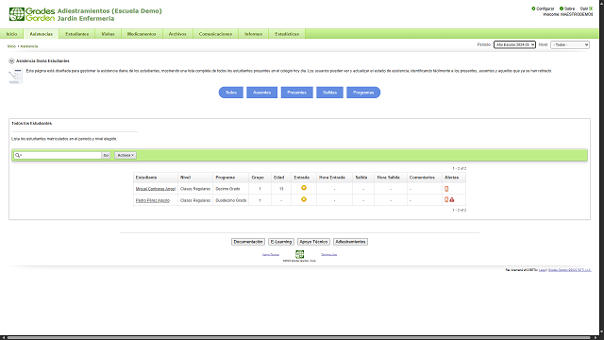
Task: Click the Salir exit icon
Action: [591, 8]
